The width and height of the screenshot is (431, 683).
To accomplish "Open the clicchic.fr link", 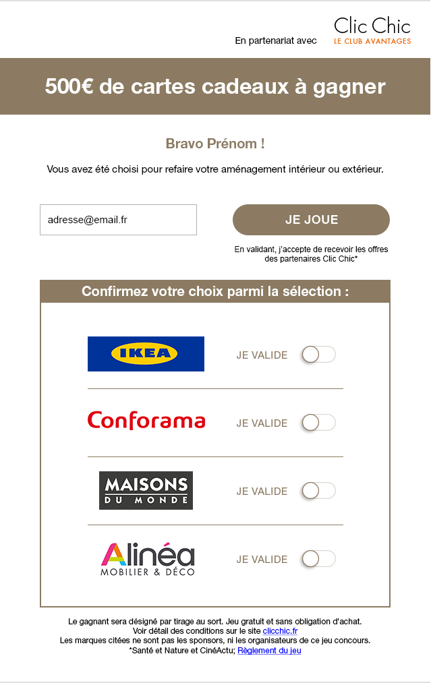I will [280, 631].
